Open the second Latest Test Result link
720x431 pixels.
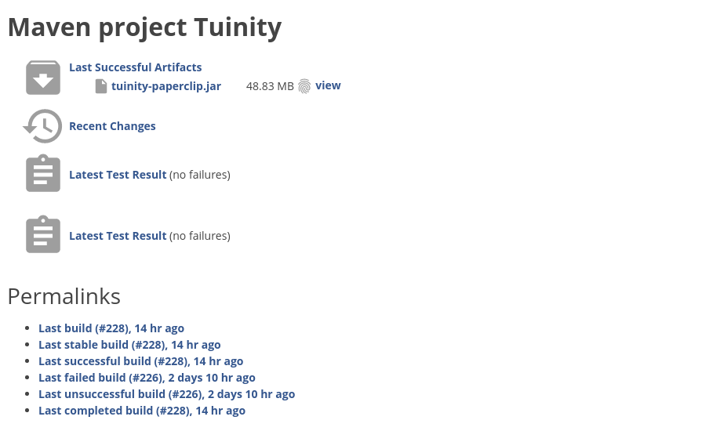[118, 236]
